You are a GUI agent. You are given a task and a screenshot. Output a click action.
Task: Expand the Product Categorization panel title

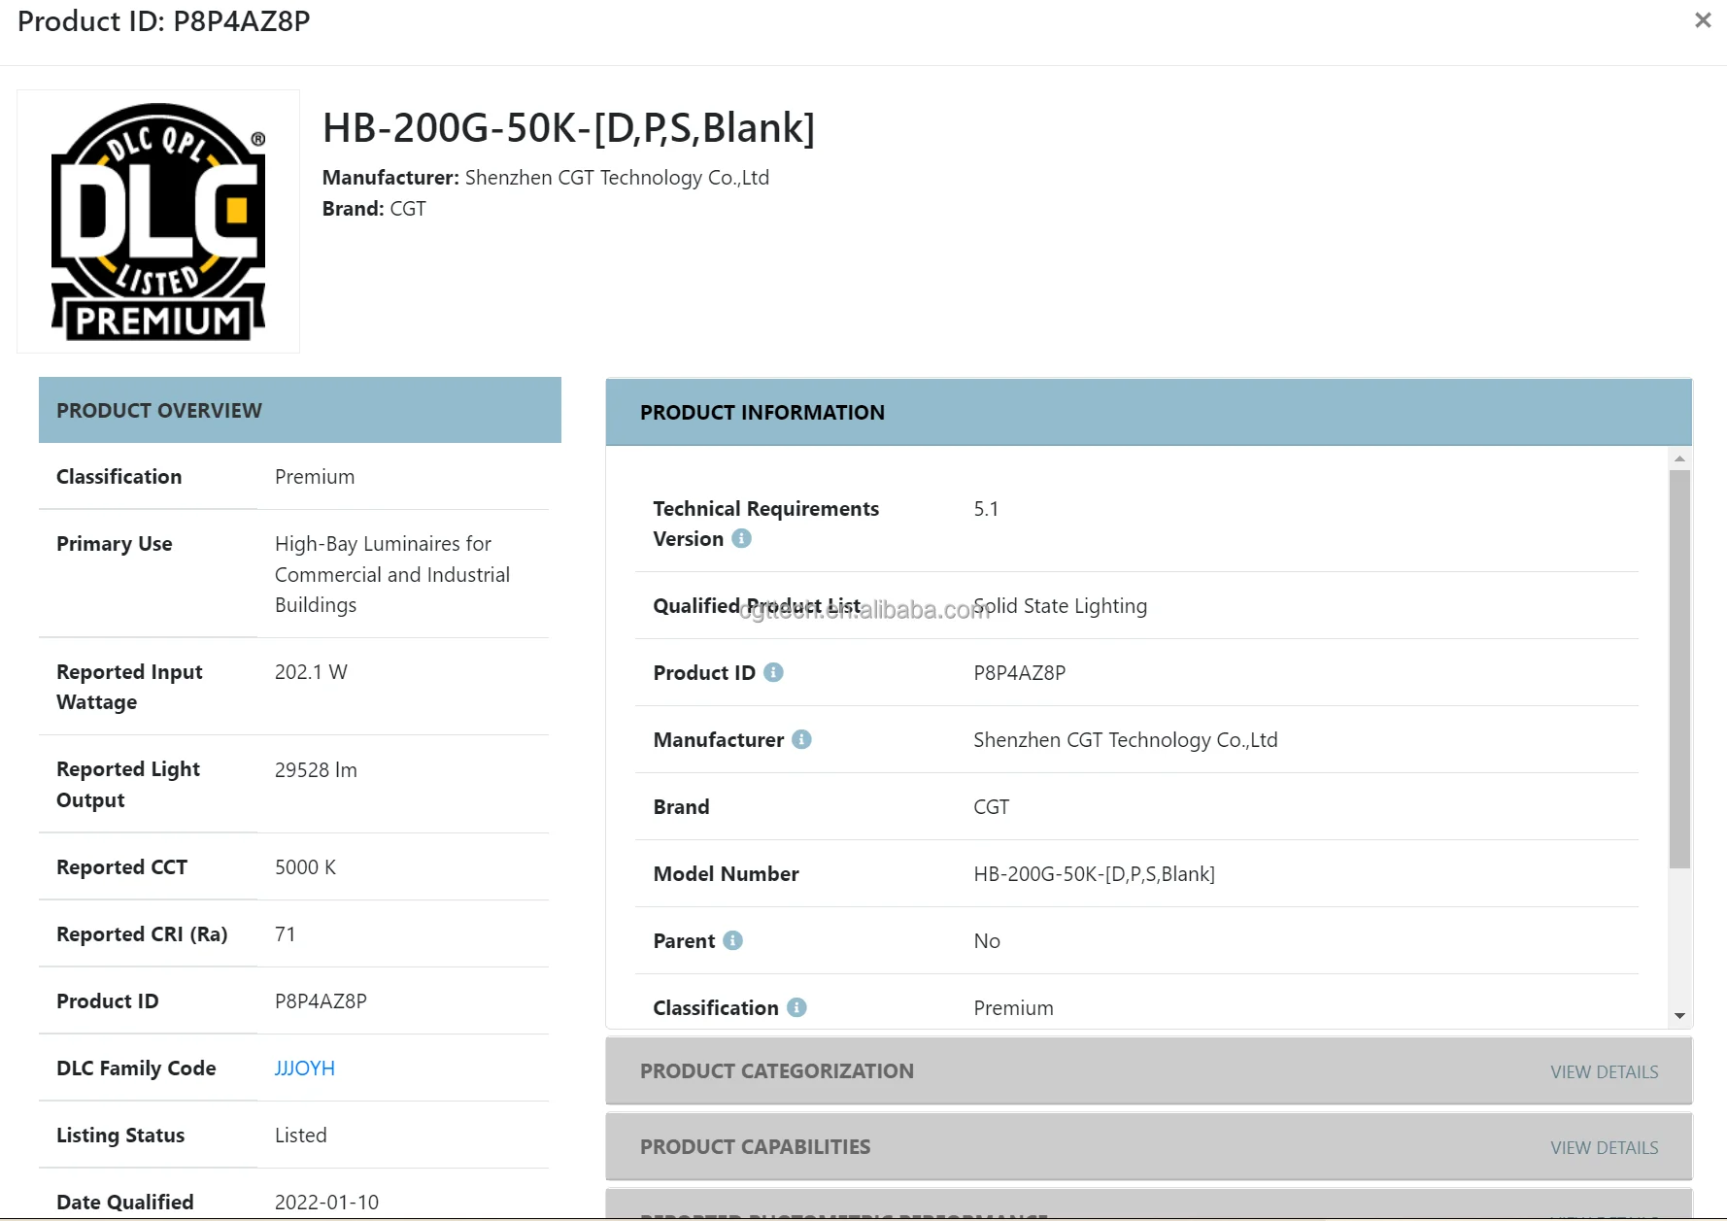(x=776, y=1070)
